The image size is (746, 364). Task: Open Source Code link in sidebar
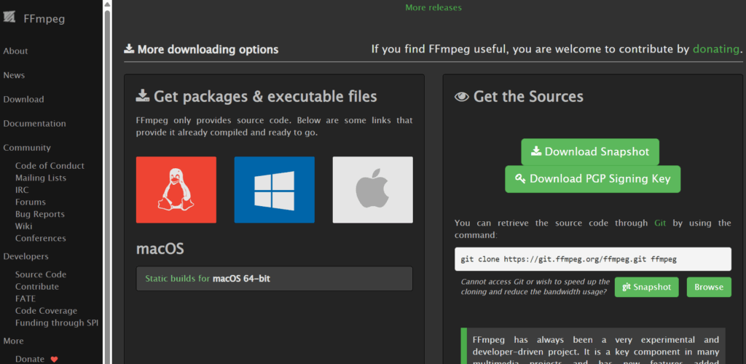(x=41, y=274)
